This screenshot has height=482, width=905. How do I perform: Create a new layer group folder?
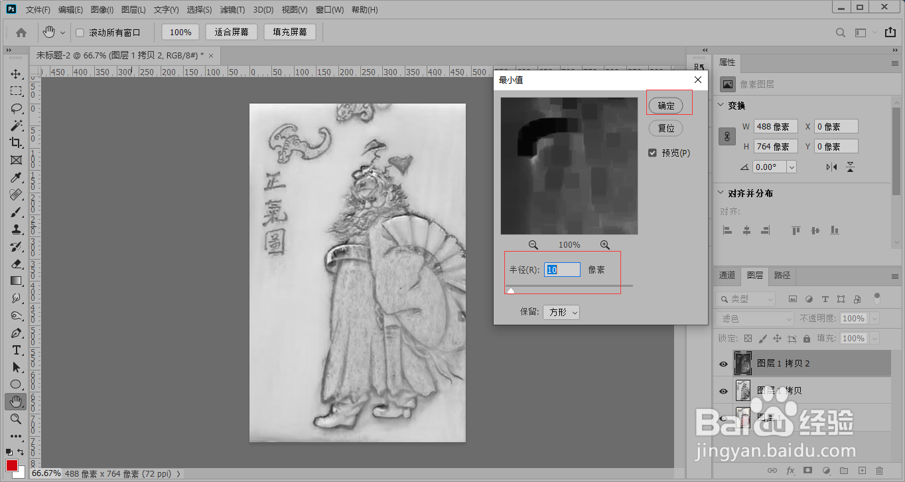(844, 470)
